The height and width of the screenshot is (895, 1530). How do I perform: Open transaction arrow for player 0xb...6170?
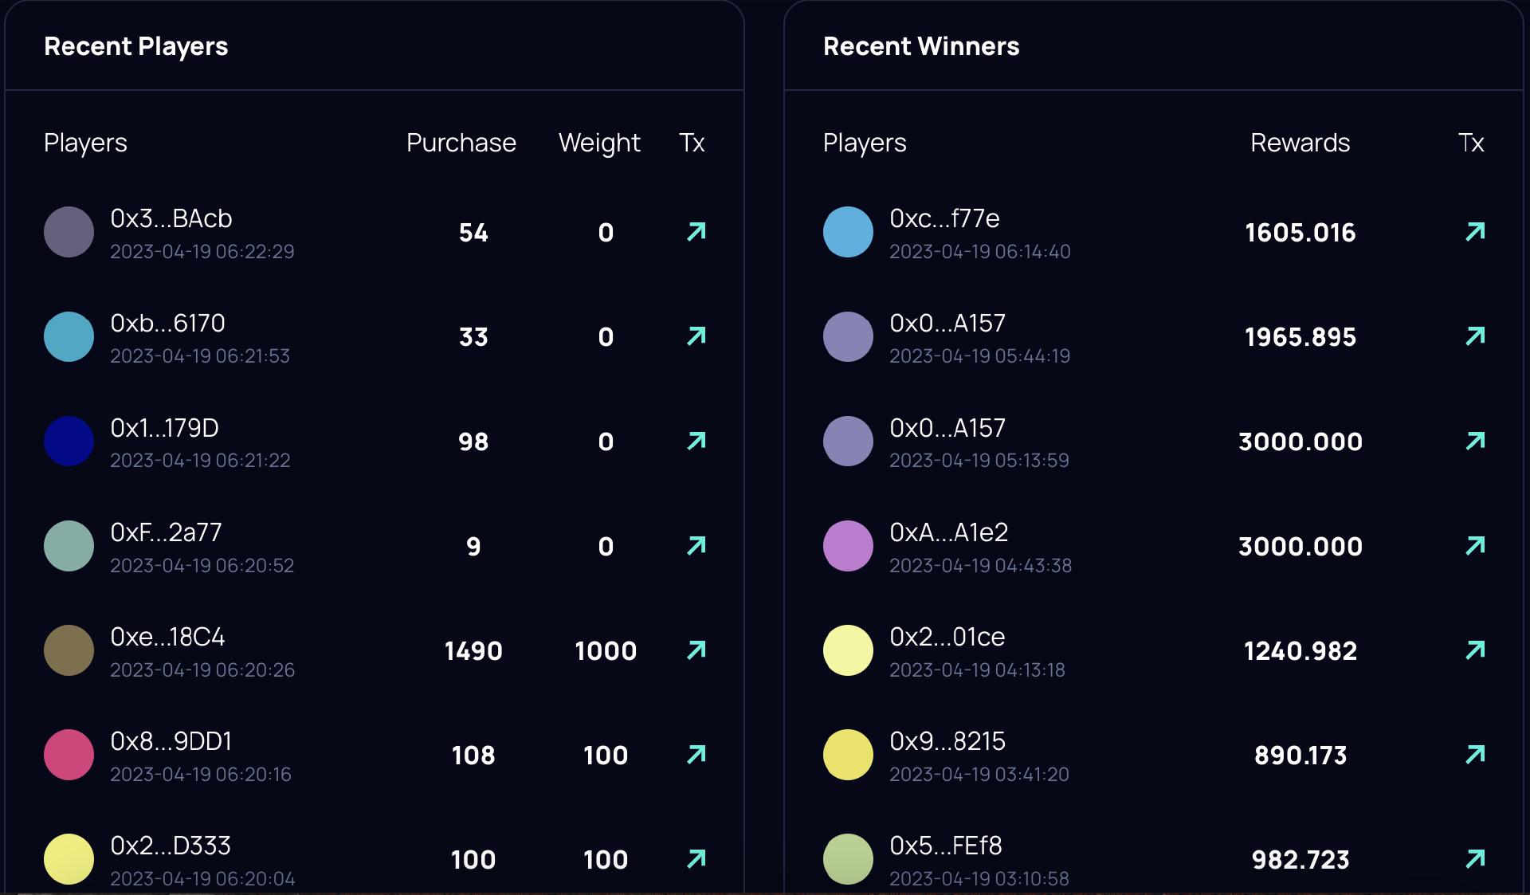tap(696, 336)
